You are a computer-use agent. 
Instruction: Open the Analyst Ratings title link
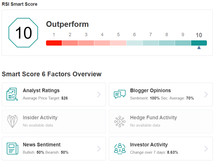click(x=41, y=90)
